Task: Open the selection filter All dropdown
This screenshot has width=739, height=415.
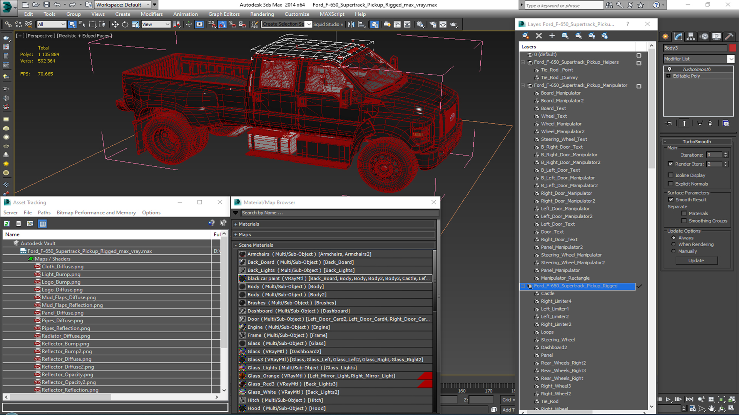Action: (x=52, y=24)
